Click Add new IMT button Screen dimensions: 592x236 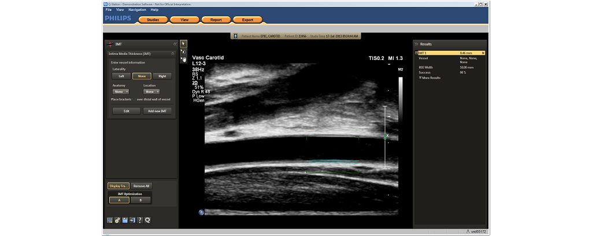[157, 111]
